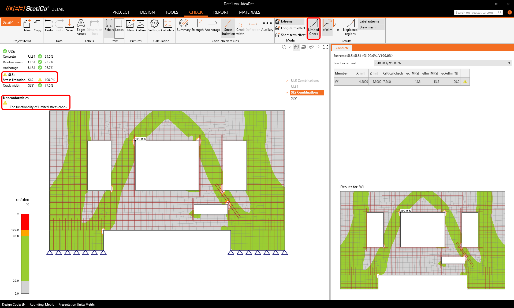Switch to the REPORT tab
514x308 pixels.
point(221,12)
